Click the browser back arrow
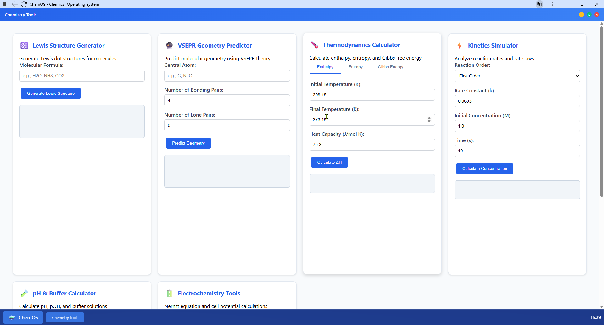This screenshot has height=325, width=604. [14, 4]
